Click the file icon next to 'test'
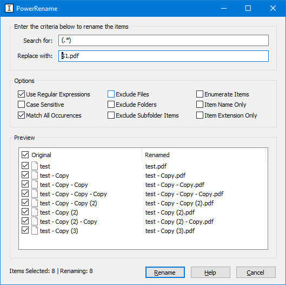Image resolution: width=286 pixels, height=285 pixels. (x=35, y=166)
